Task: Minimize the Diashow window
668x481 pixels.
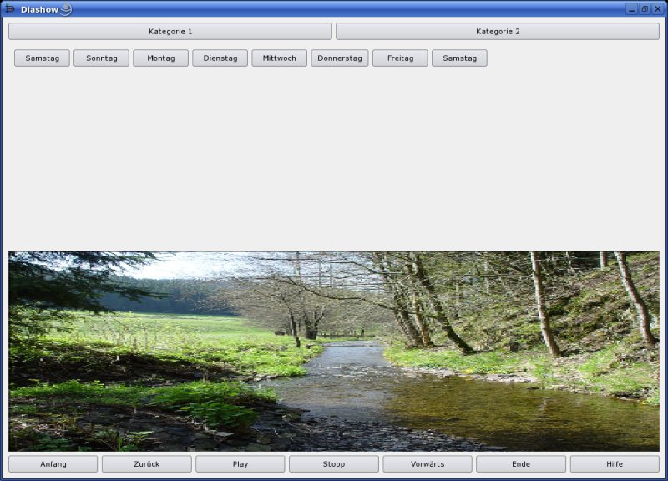Action: pyautogui.click(x=632, y=8)
